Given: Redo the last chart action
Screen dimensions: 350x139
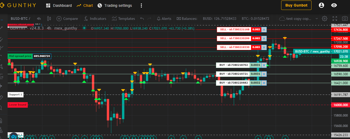Looking at the screenshot, I should 149,19.
